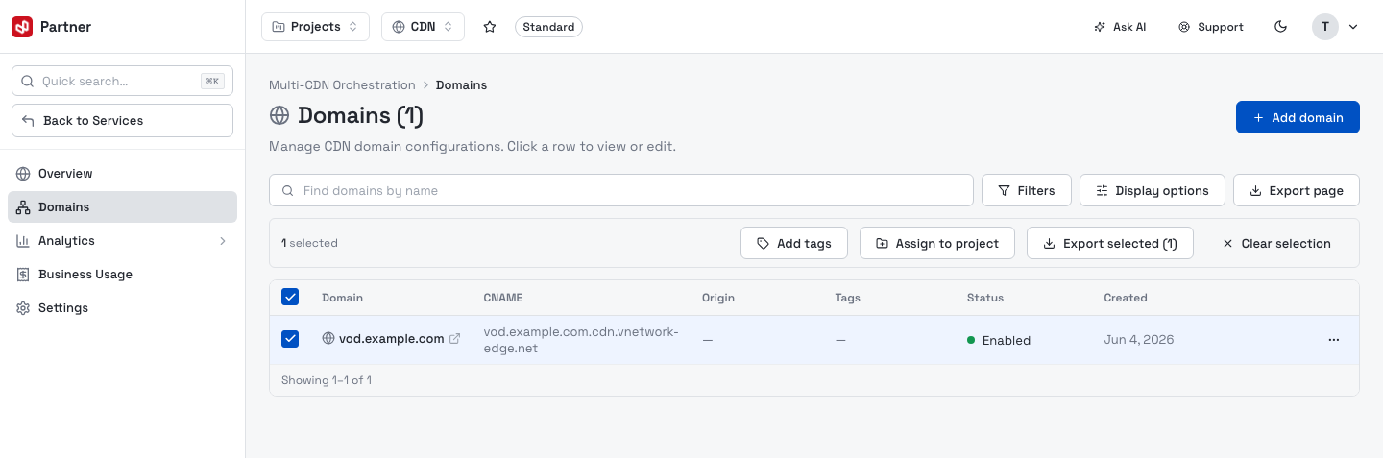The width and height of the screenshot is (1383, 458).
Task: Open the user avatar T menu
Action: (x=1325, y=27)
